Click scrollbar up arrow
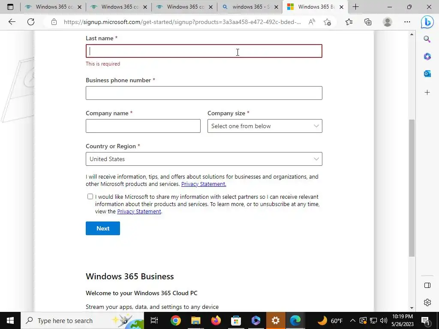The image size is (439, 329). pos(412,34)
